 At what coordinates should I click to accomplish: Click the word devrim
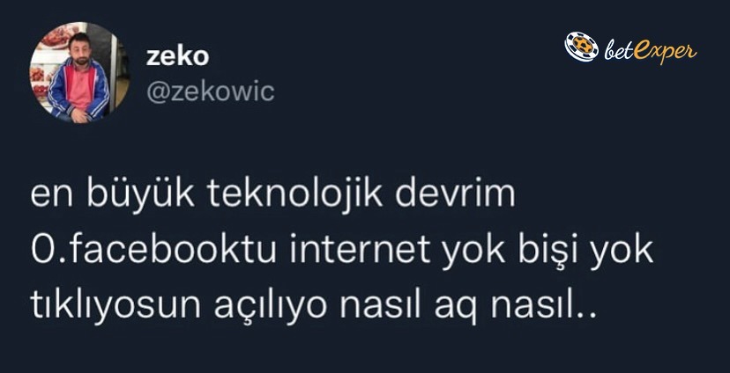[455, 194]
